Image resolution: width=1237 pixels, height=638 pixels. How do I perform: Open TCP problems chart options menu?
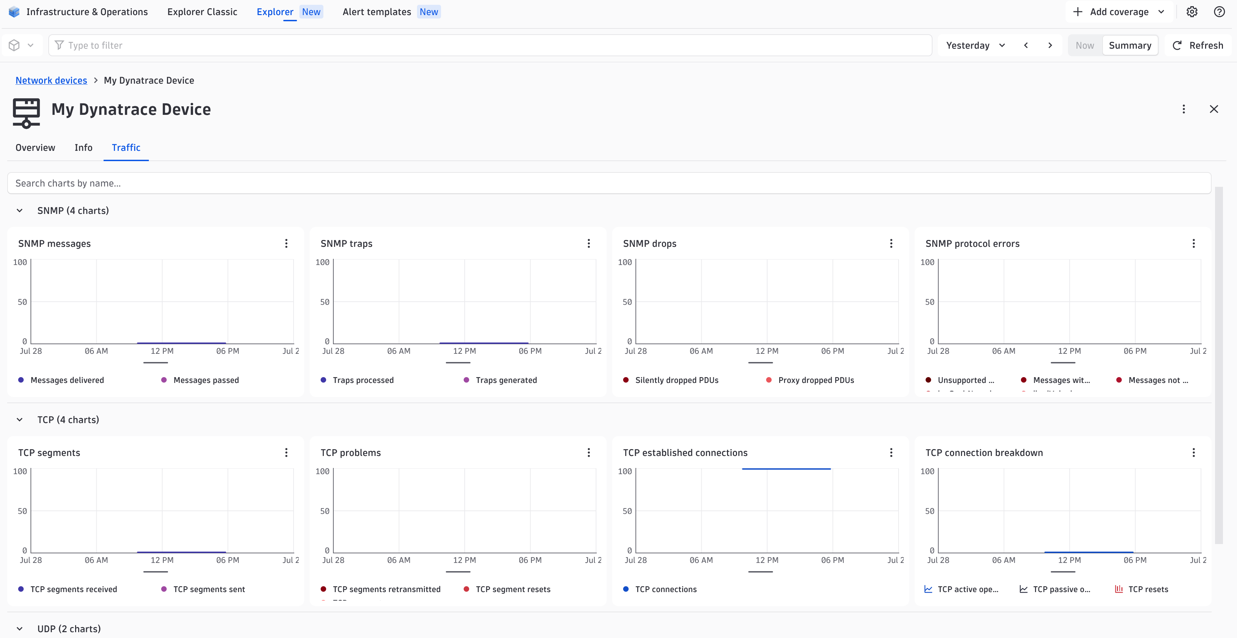coord(589,453)
